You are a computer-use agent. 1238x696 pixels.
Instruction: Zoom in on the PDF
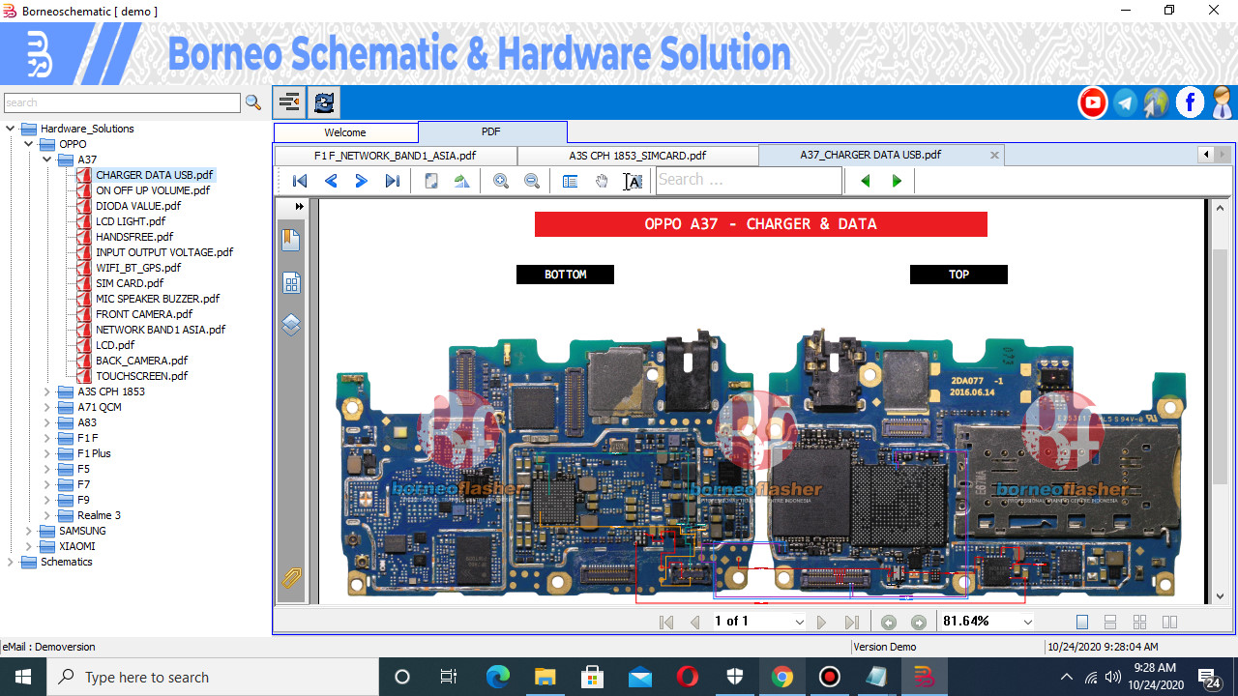(501, 181)
